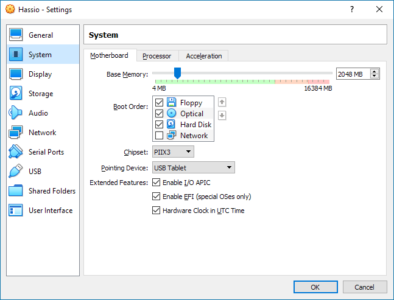Image resolution: width=394 pixels, height=300 pixels.
Task: Click the OK button
Action: (x=315, y=287)
